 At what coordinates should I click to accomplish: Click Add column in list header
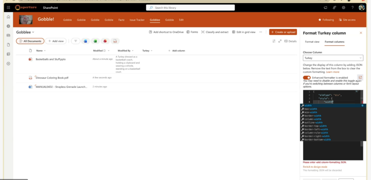(176, 51)
